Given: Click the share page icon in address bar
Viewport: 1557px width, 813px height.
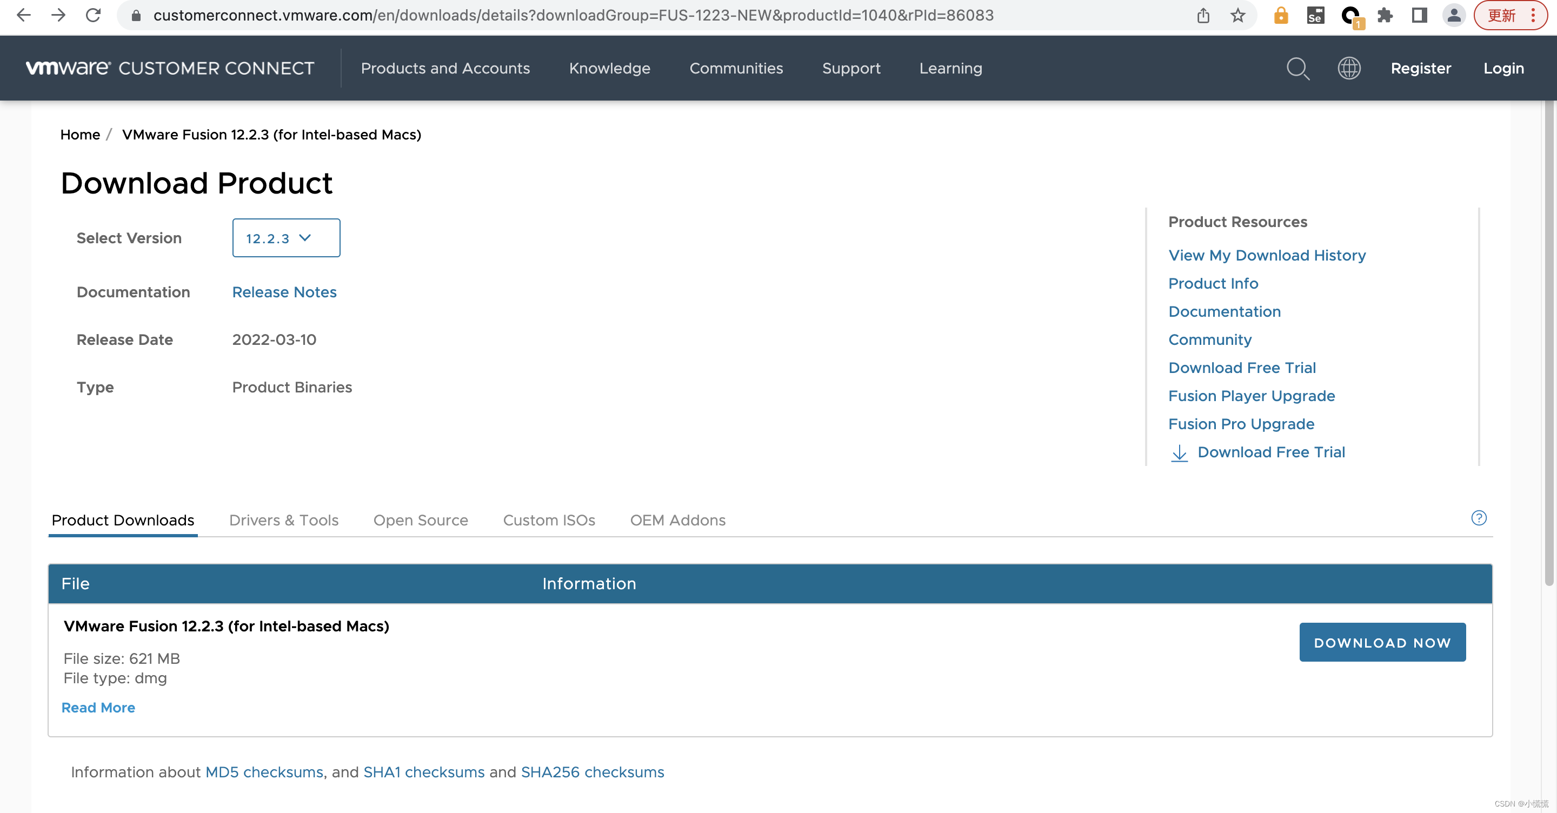Looking at the screenshot, I should click(1203, 15).
